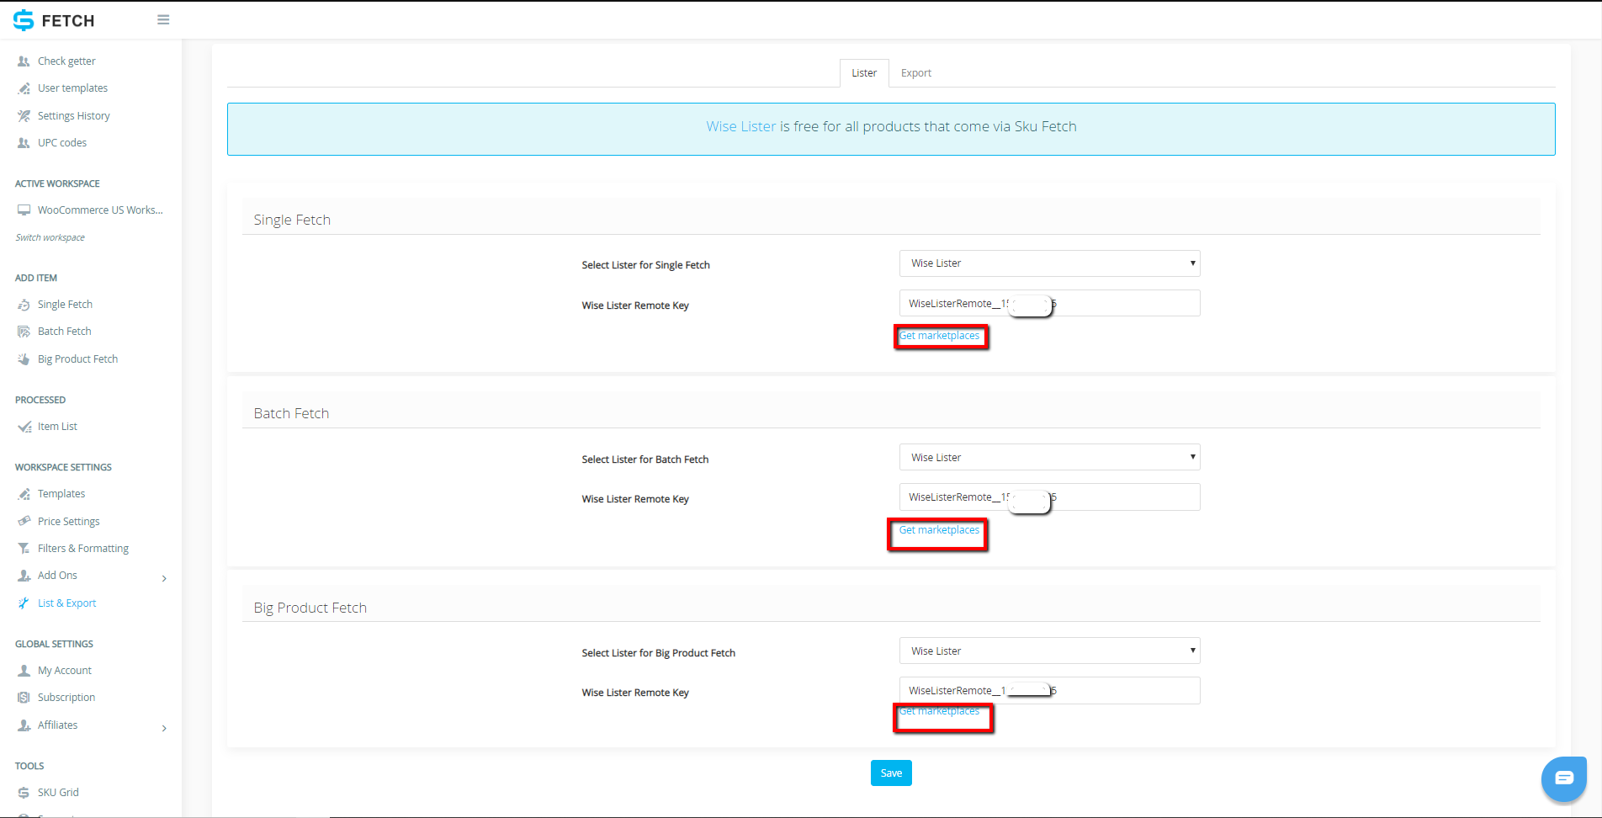
Task: Click the Templates sidebar icon
Action: (x=24, y=494)
